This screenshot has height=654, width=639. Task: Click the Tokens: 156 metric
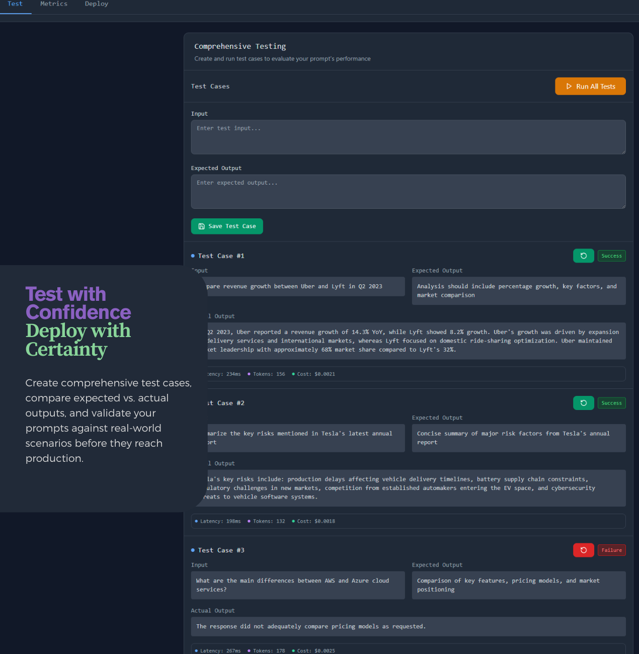click(266, 374)
